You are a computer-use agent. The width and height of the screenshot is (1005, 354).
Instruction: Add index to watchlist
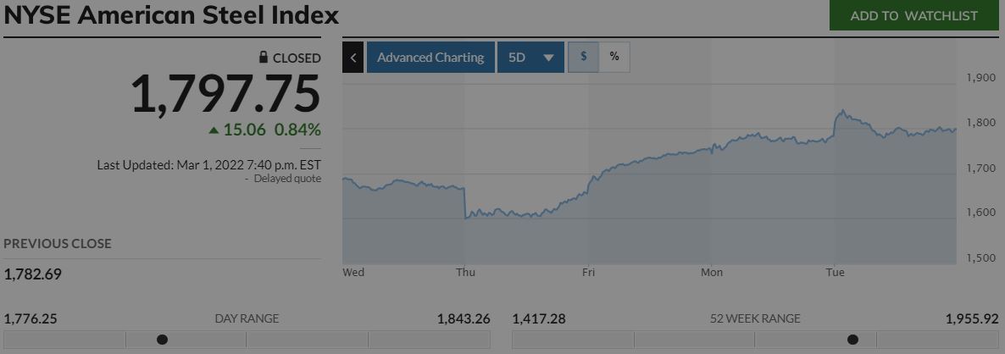(913, 15)
